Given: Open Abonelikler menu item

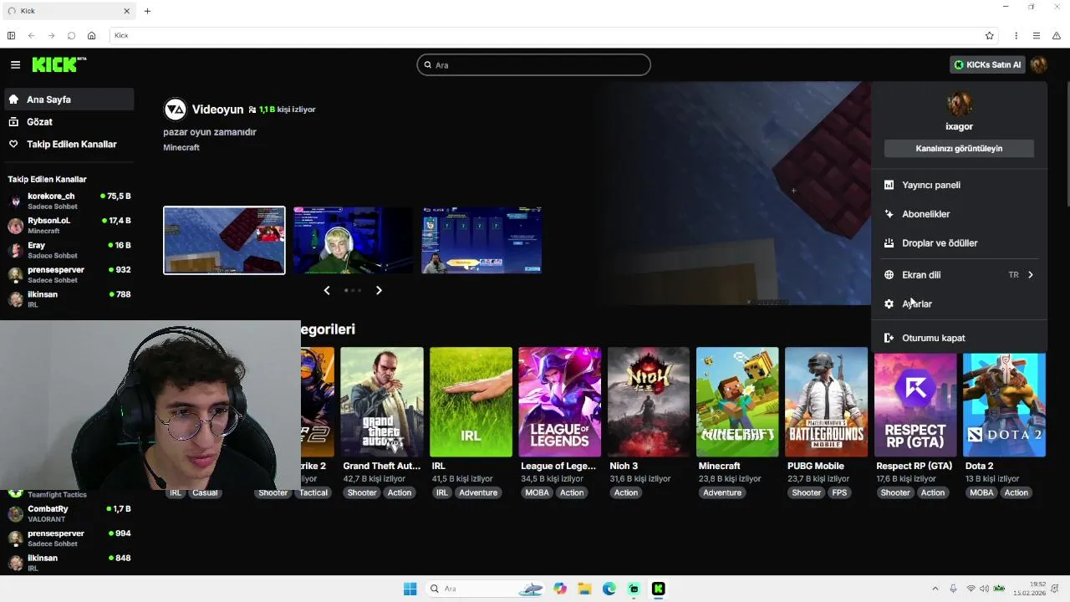Looking at the screenshot, I should pos(959,214).
